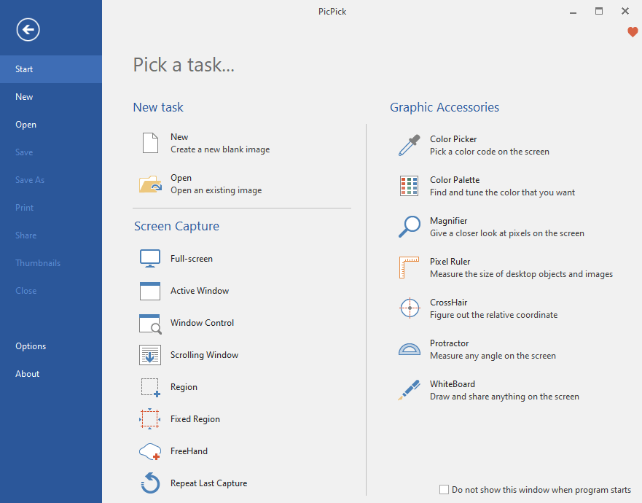
Task: Minimize the PicPick window
Action: coord(574,12)
